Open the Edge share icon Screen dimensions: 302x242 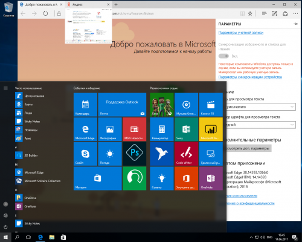[285, 13]
